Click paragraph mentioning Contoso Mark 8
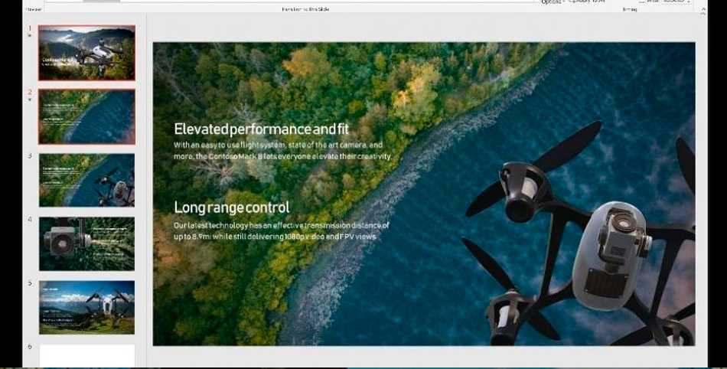This screenshot has width=727, height=369. pyautogui.click(x=282, y=150)
